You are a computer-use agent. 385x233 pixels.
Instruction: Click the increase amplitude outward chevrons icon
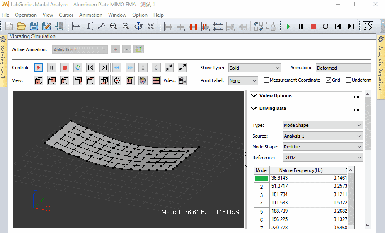click(x=156, y=68)
